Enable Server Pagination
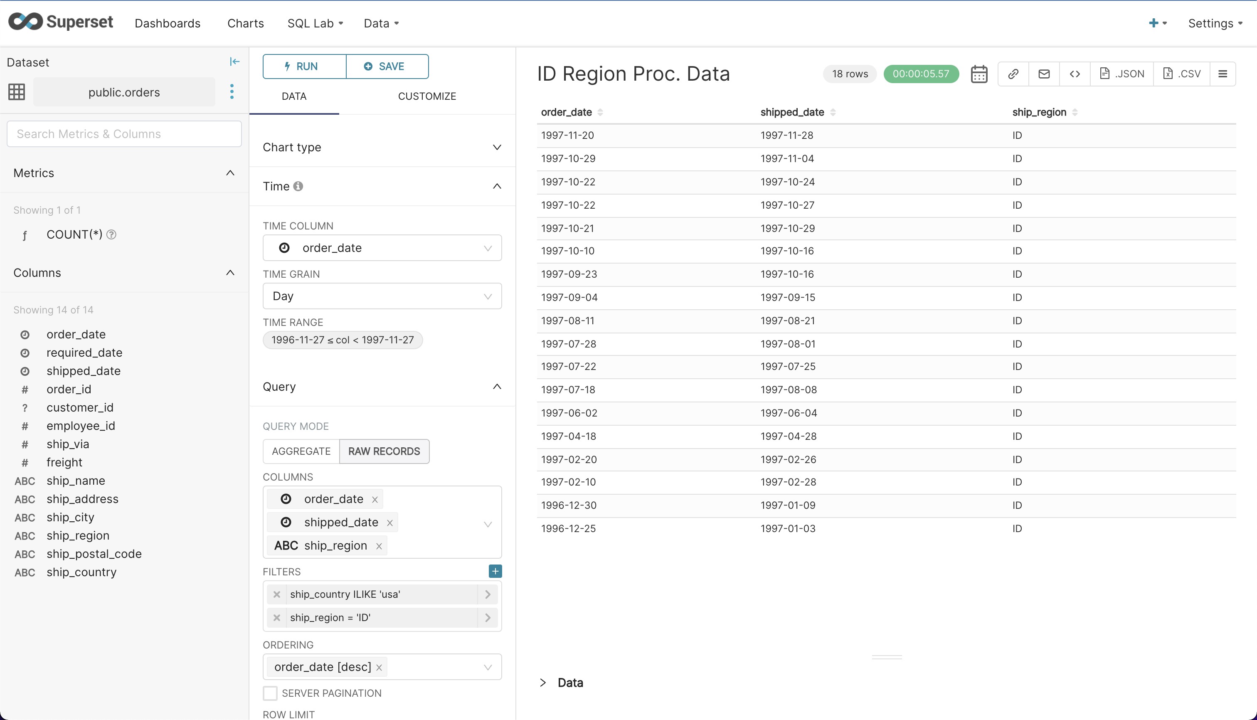The height and width of the screenshot is (720, 1257). (x=270, y=693)
